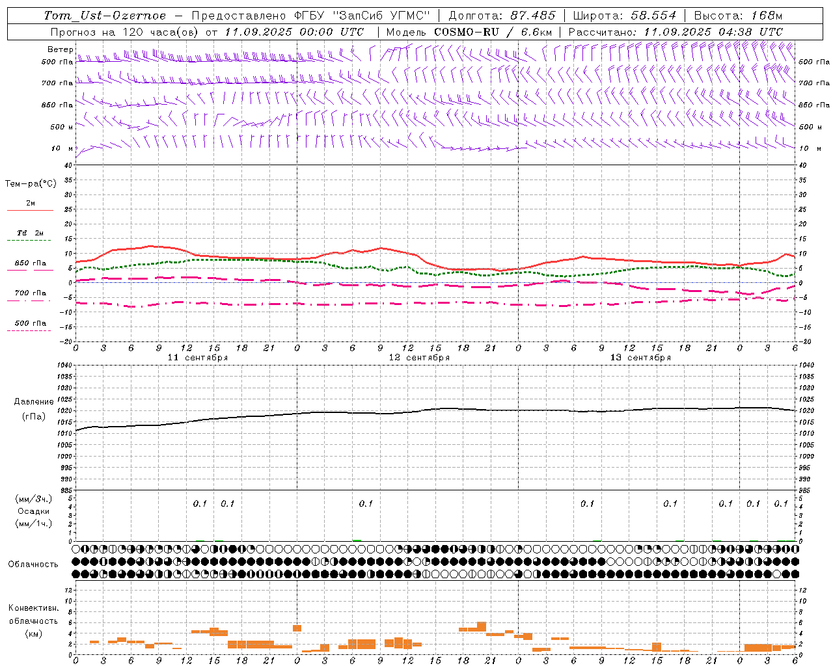Click the Тем-ра(°C) panel label
This screenshot has width=833, height=666.
pyautogui.click(x=31, y=184)
